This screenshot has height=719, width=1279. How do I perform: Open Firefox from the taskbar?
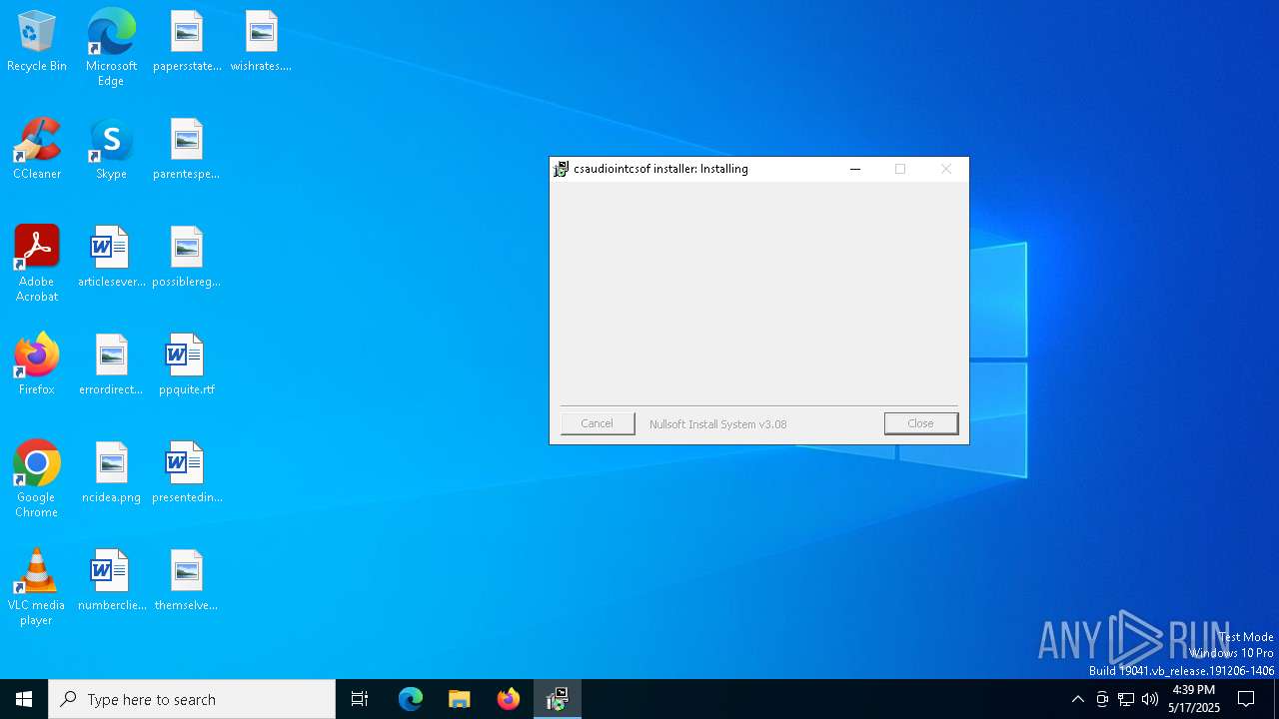509,699
